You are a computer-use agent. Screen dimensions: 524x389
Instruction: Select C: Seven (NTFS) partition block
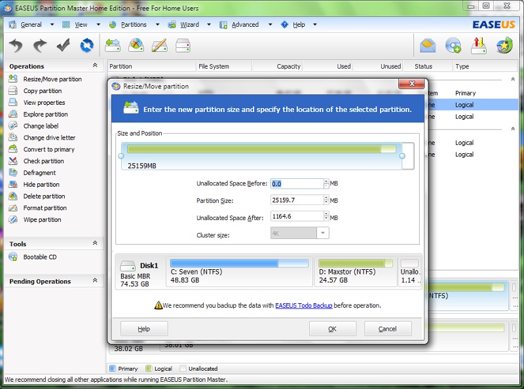coord(239,271)
